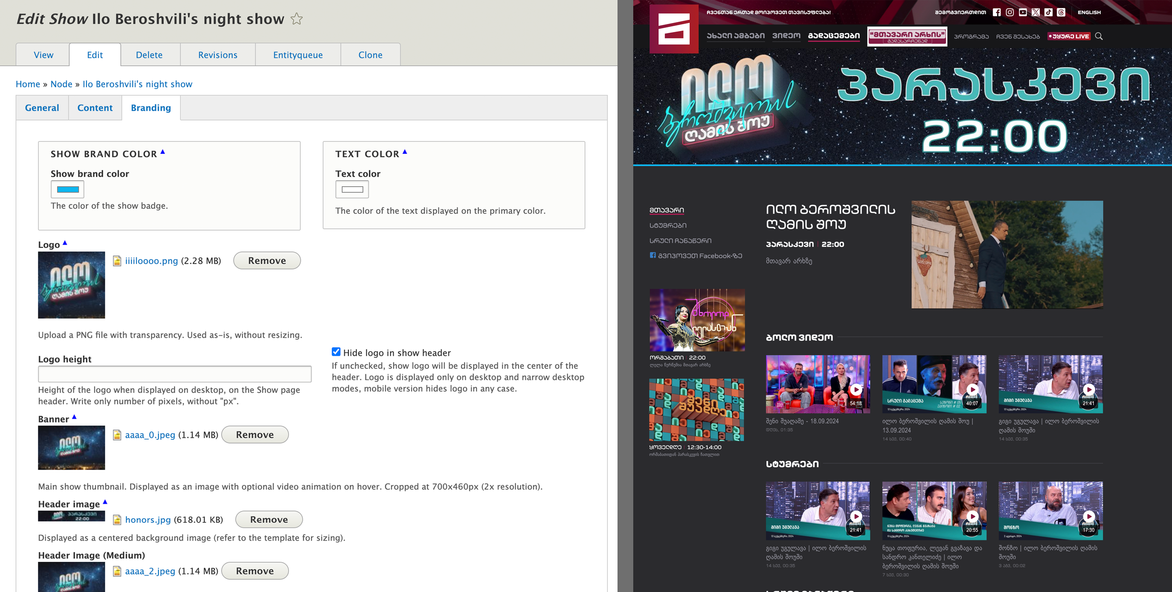This screenshot has height=592, width=1172.
Task: Play the 17:30 video thumbnail
Action: pos(1050,511)
